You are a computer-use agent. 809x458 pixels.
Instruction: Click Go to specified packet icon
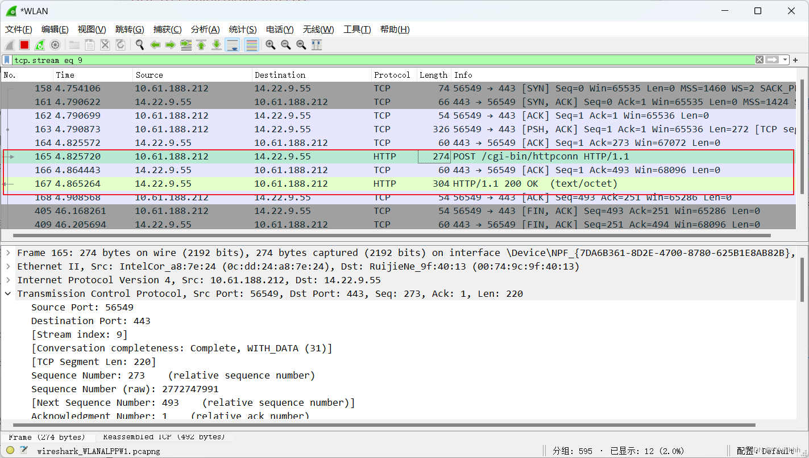(x=186, y=45)
